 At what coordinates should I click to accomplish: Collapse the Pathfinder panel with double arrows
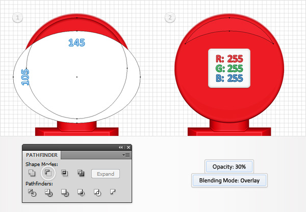pos(121,148)
